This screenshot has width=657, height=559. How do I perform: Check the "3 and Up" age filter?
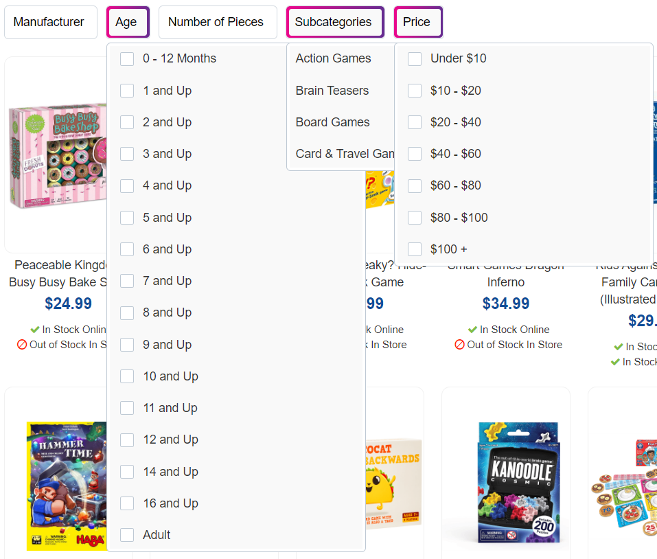pyautogui.click(x=127, y=154)
